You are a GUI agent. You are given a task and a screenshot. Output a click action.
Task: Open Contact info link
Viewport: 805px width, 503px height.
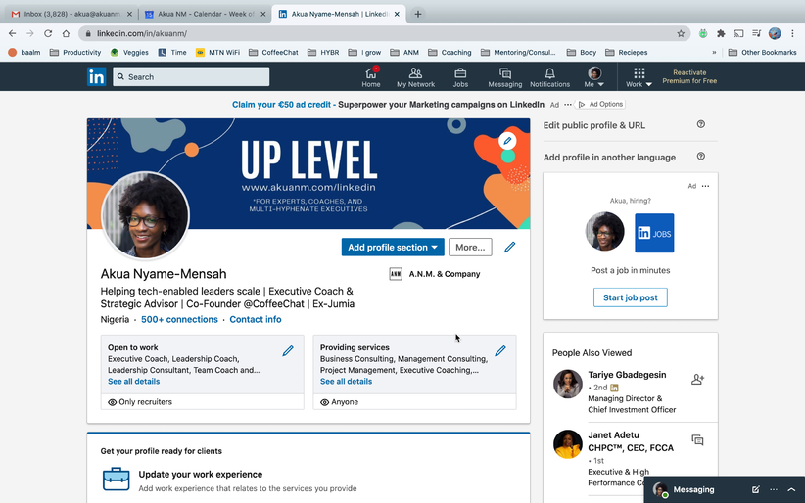tap(256, 319)
